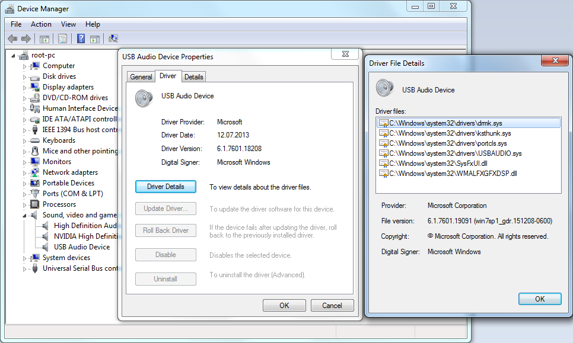The image size is (573, 343).
Task: Click the Properties toolbar icon
Action: coord(62,39)
